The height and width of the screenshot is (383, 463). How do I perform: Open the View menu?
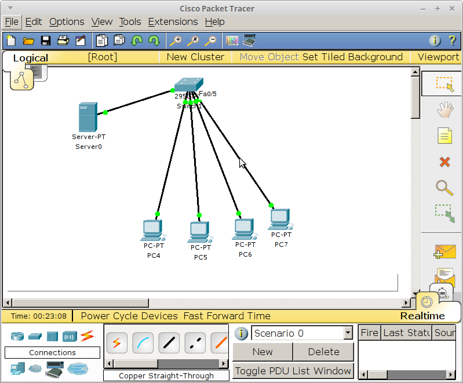[x=102, y=22]
